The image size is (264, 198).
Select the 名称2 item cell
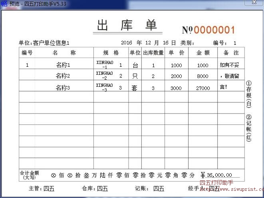click(63, 76)
